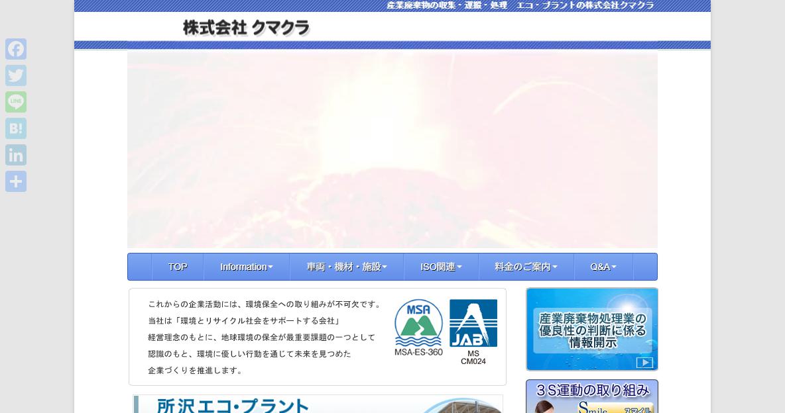The height and width of the screenshot is (413, 785).
Task: Share the page on LinkedIn
Action: 16,155
